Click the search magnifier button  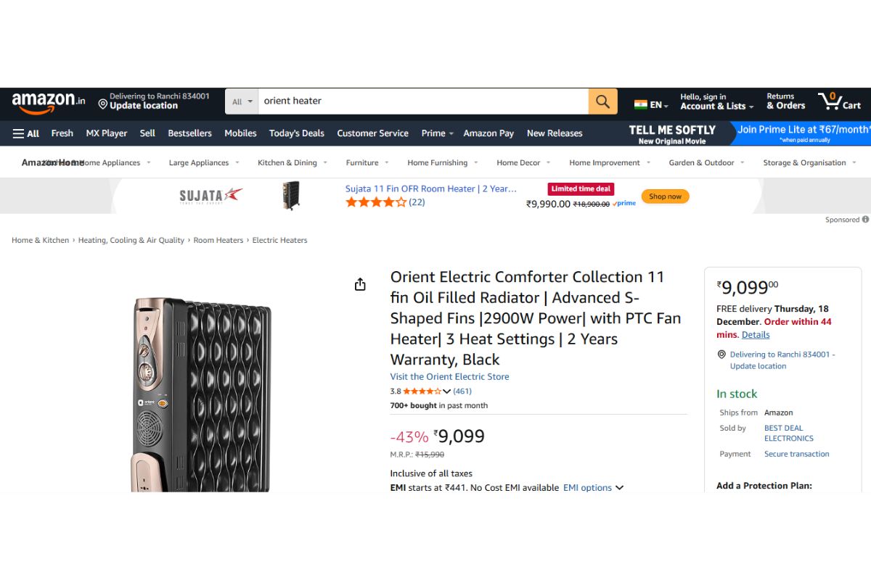(602, 101)
